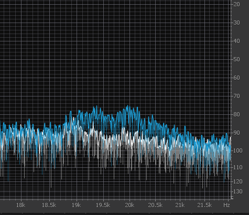
Task: Click the 120 dB scale label
Action: pyautogui.click(x=238, y=181)
